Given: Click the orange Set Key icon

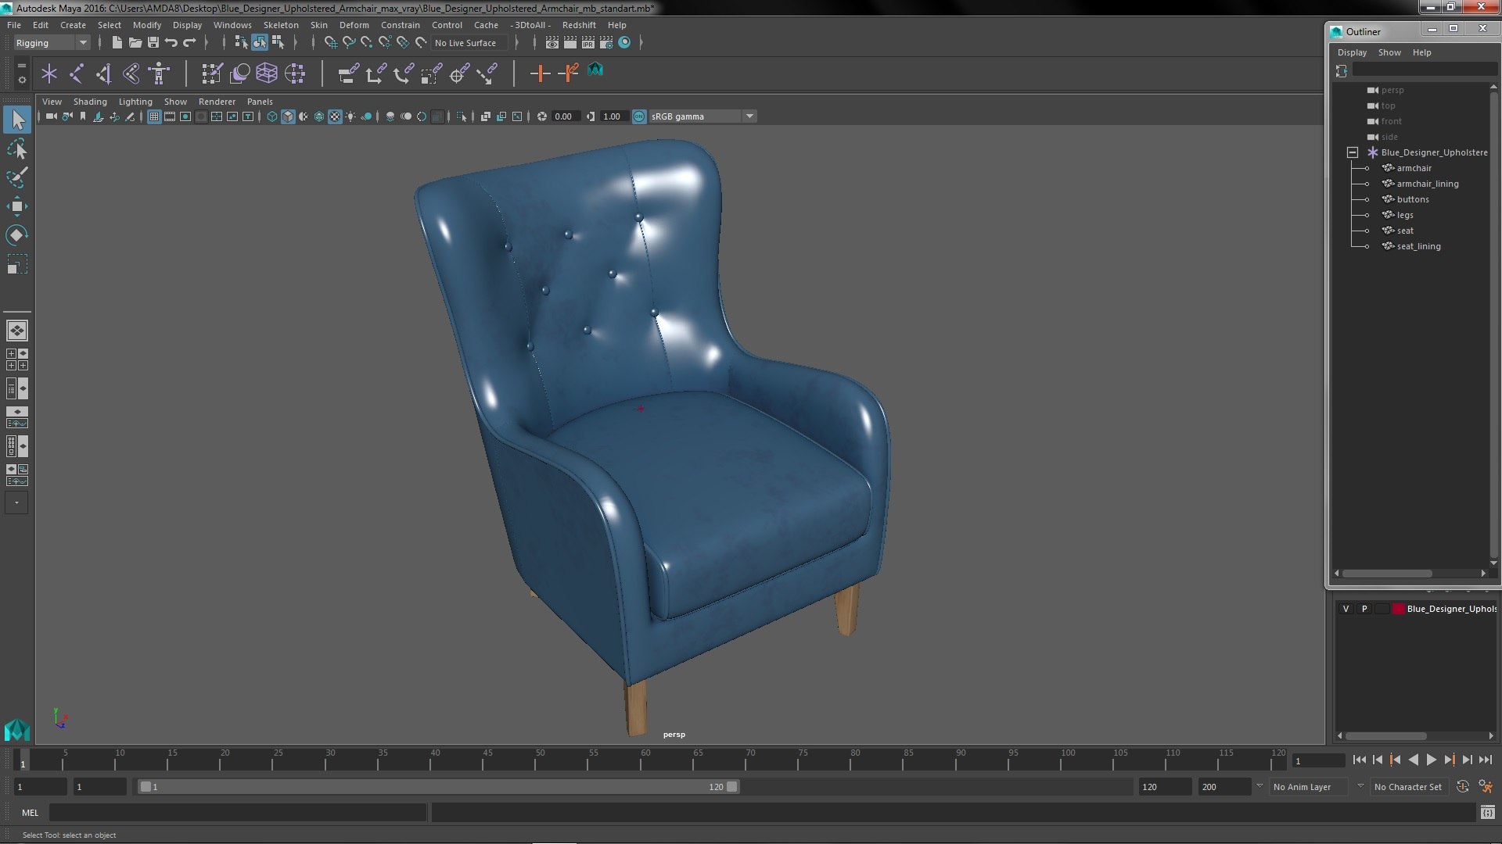Looking at the screenshot, I should pos(540,74).
